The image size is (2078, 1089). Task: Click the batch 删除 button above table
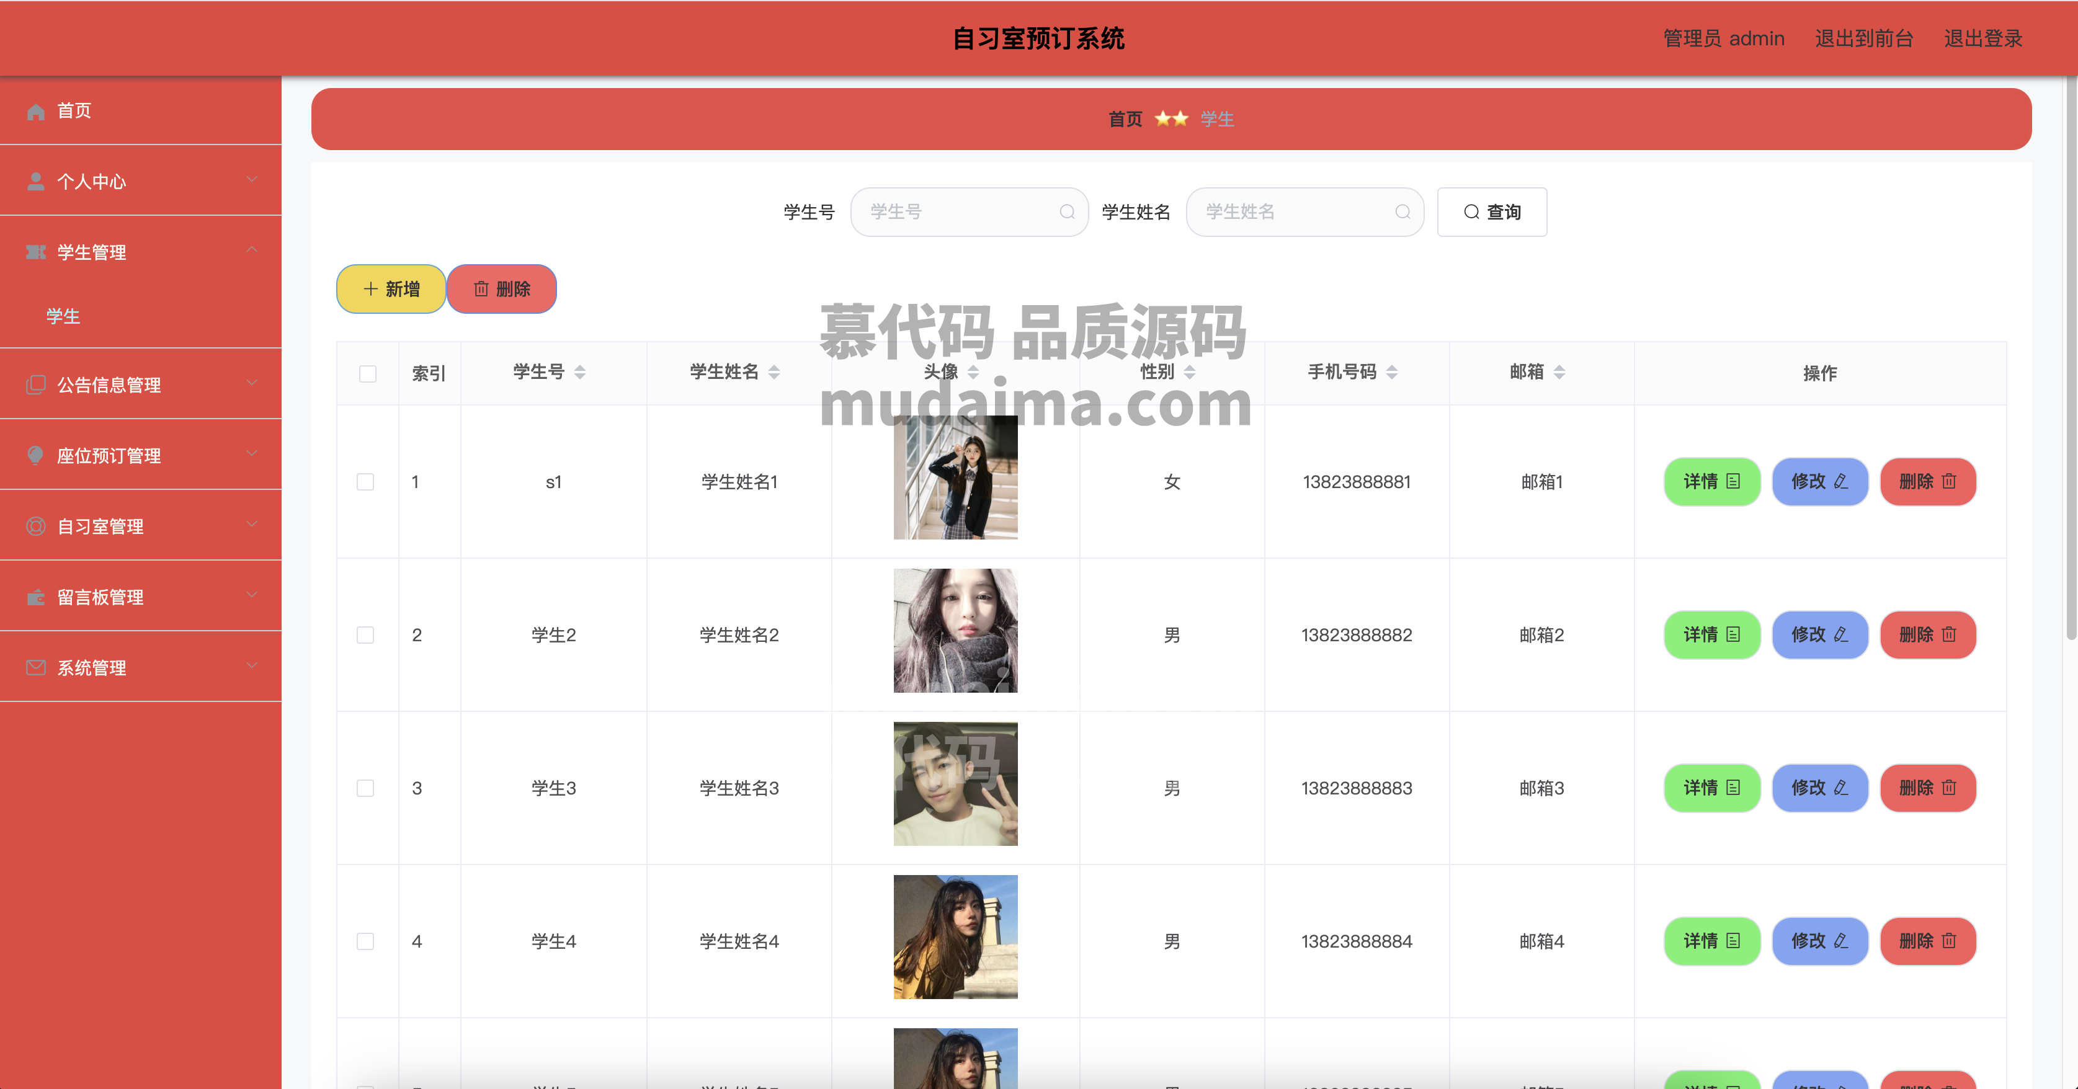coord(502,289)
